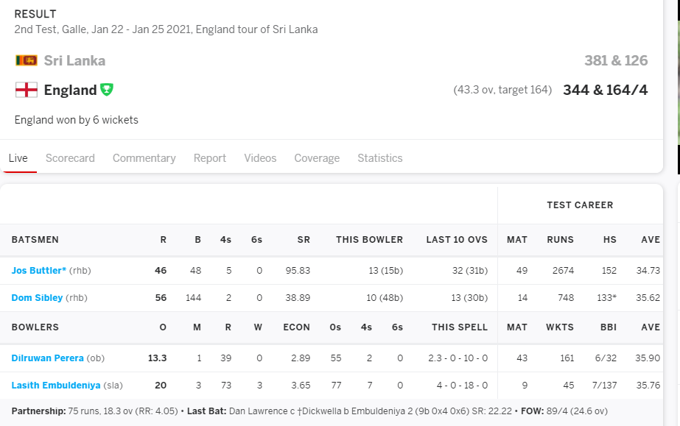Click the Sri Lanka flag icon
The image size is (680, 426).
(x=27, y=60)
